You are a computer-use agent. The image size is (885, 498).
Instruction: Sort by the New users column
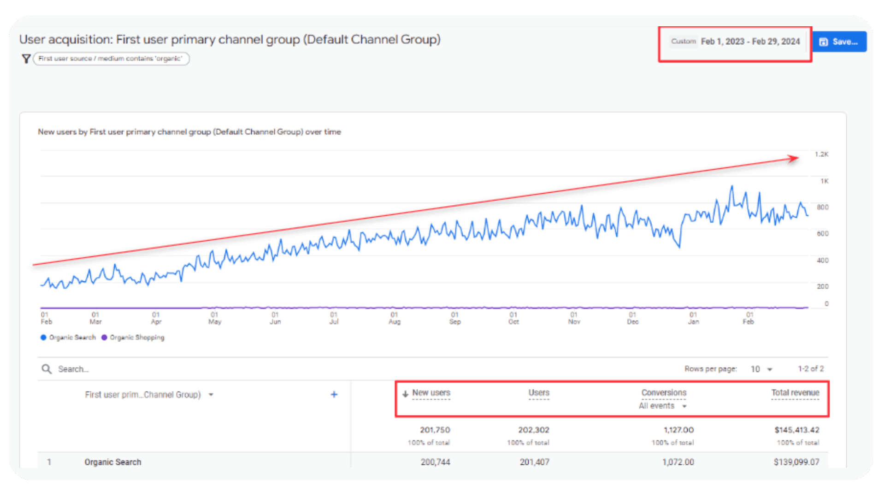(x=431, y=393)
